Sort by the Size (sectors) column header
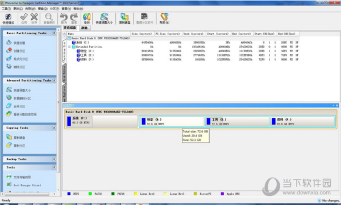Screen dimensions: 341x205 [x=142, y=34]
